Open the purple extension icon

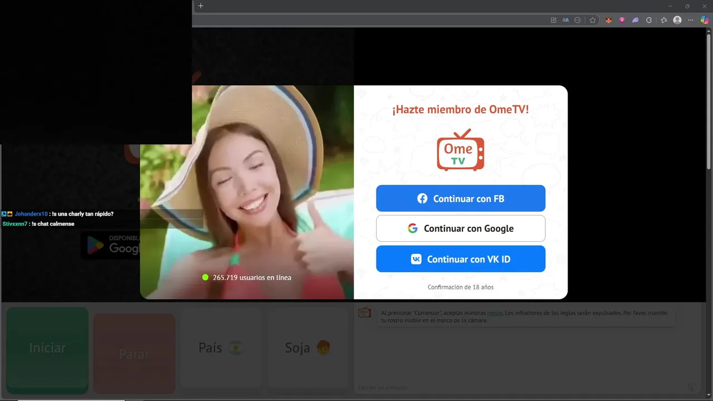(x=636, y=20)
